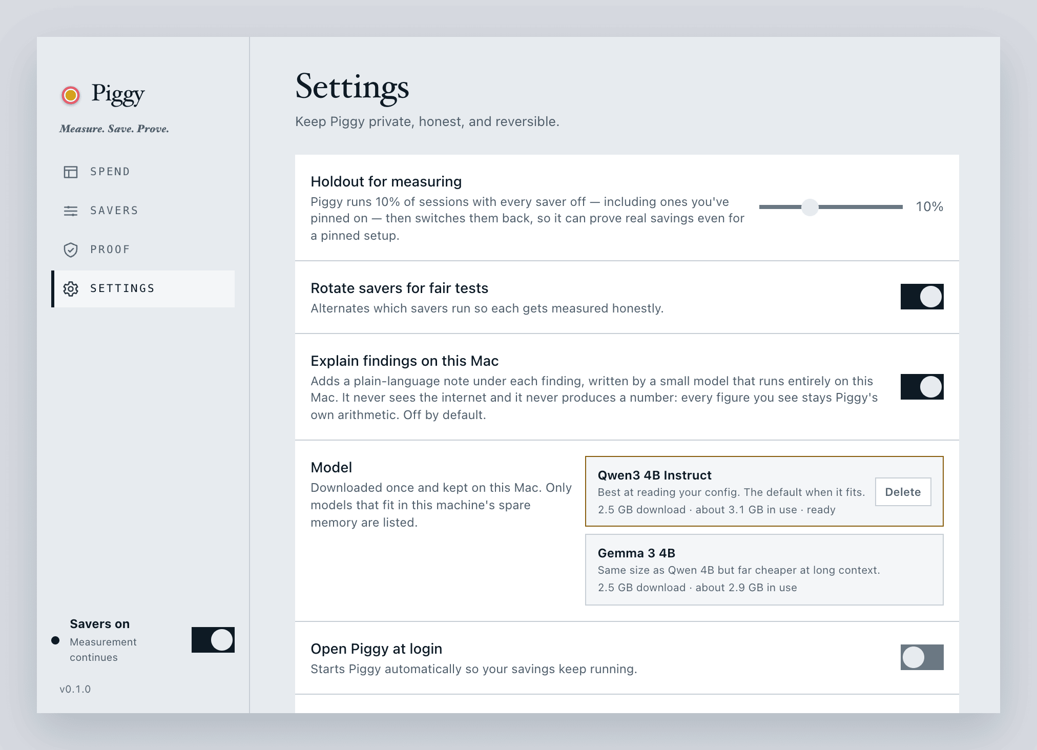
Task: Click the Savers sliders icon
Action: click(71, 211)
